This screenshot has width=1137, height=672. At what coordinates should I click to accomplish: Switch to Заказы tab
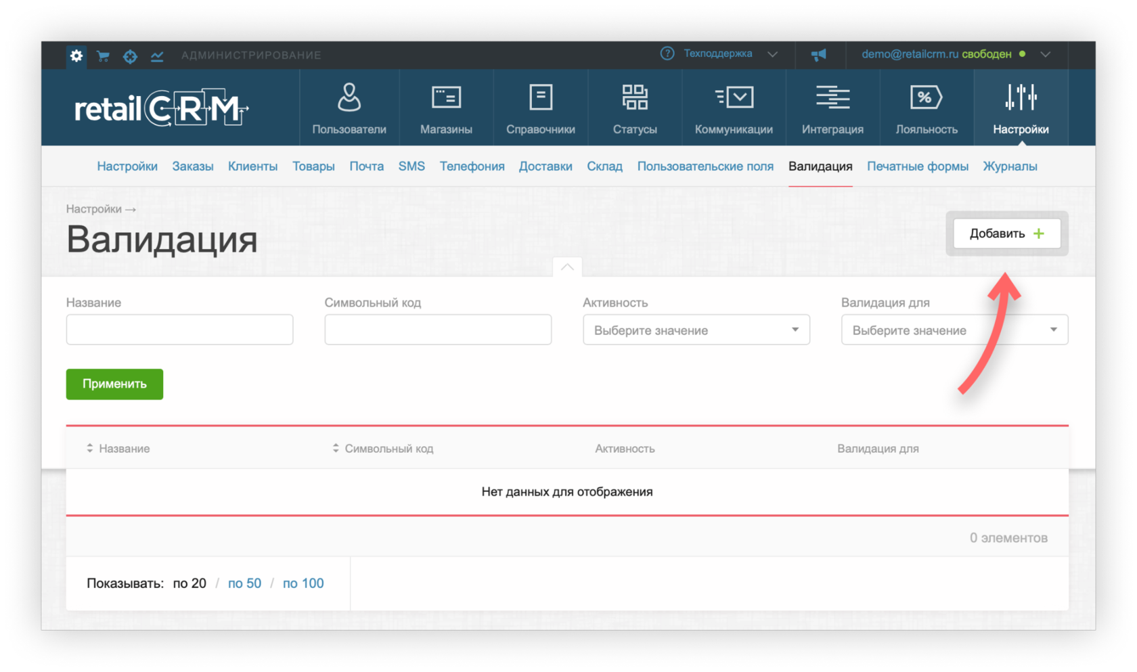click(x=193, y=166)
